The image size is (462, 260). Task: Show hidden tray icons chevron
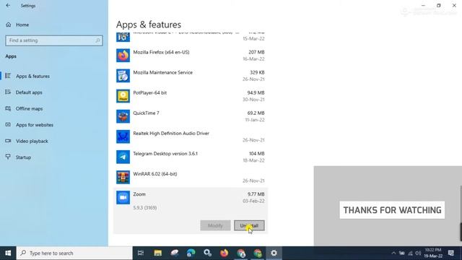pyautogui.click(x=393, y=253)
